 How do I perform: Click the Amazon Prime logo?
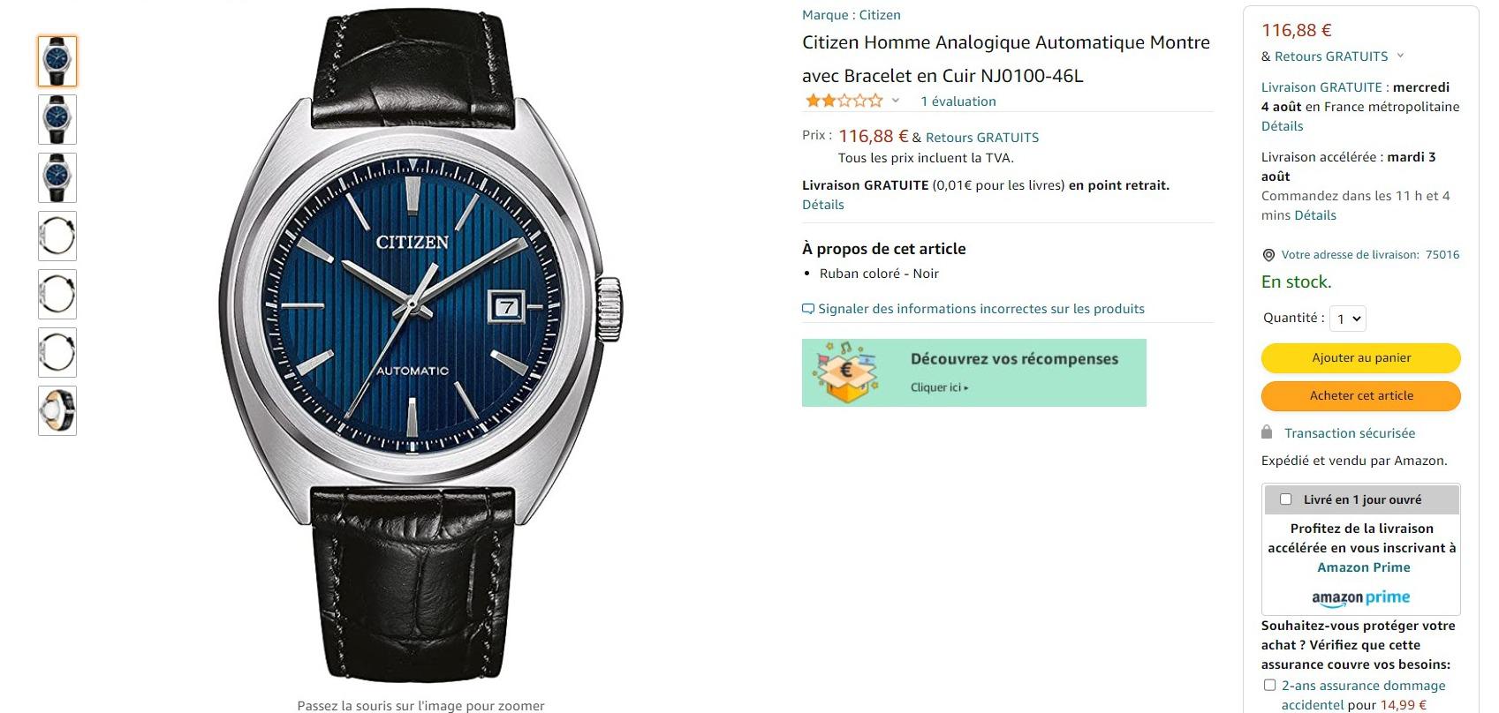coord(1360,598)
